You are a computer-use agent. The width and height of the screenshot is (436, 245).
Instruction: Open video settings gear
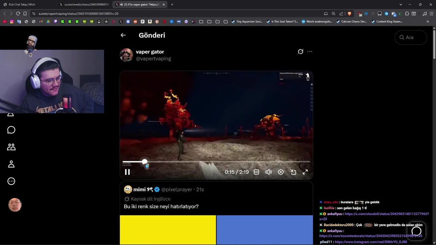point(281,172)
